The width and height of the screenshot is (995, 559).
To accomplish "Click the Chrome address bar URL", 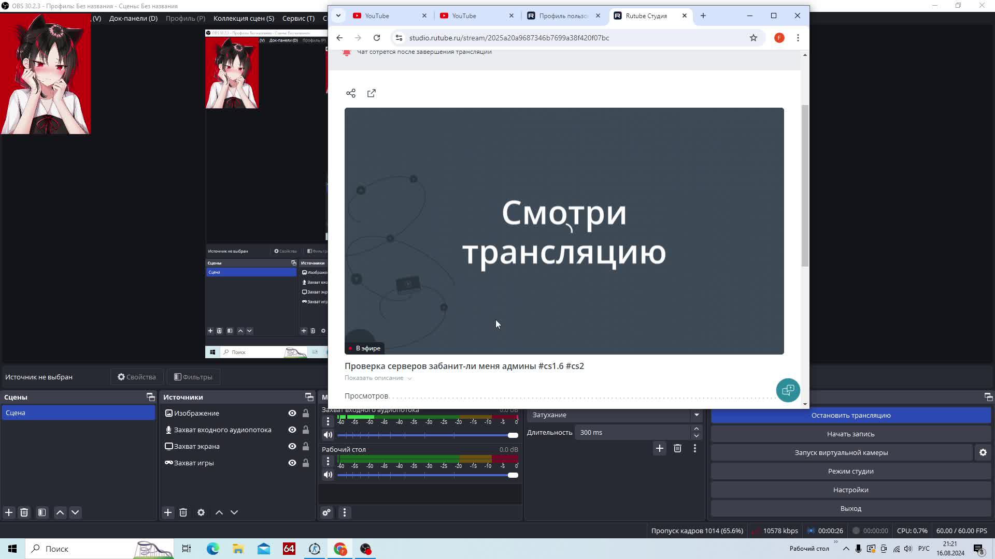I will 509,38.
